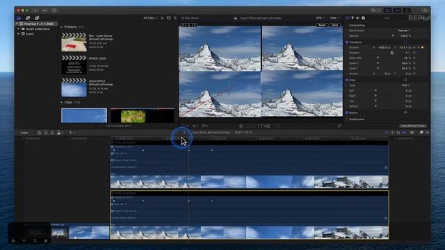Open the Audio inspector
Screen dimensions: 445x250
[x=357, y=18]
